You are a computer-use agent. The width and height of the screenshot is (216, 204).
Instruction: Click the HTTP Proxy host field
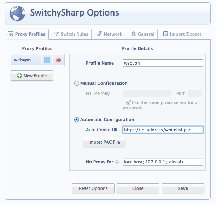coord(147,94)
